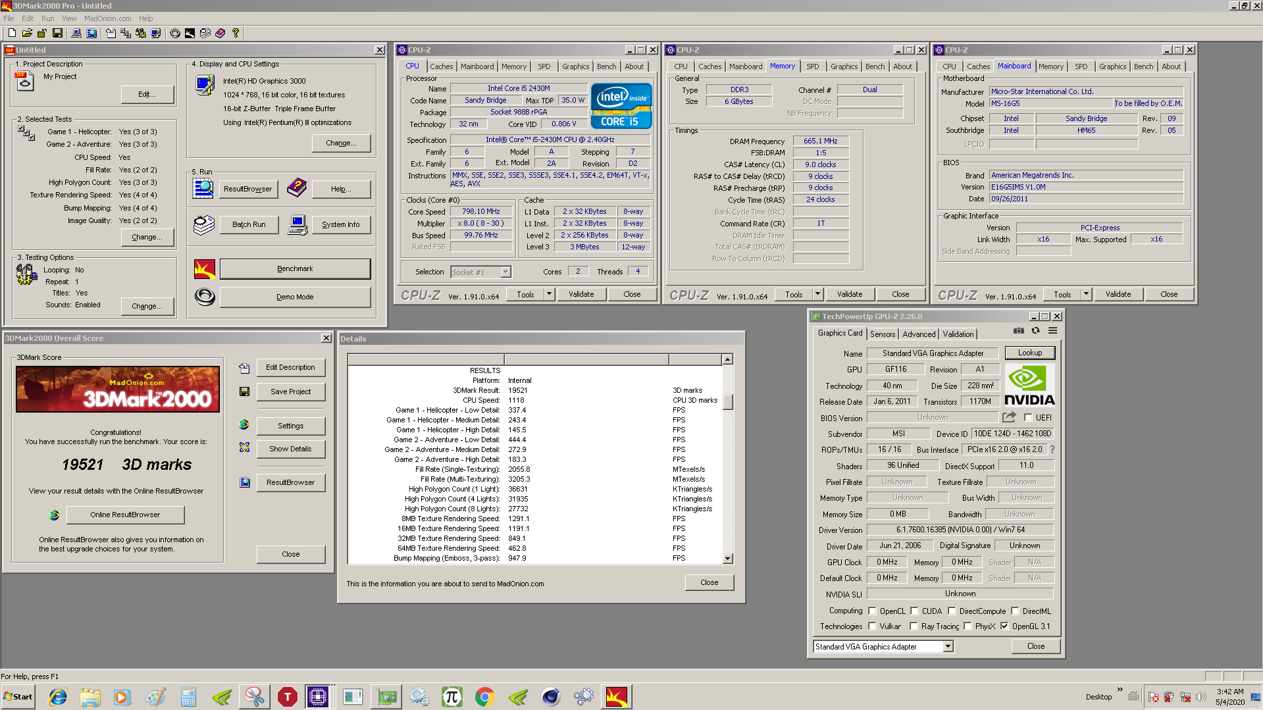Image resolution: width=1263 pixels, height=710 pixels.
Task: Click the Details list scroll-up arrow
Action: [727, 359]
